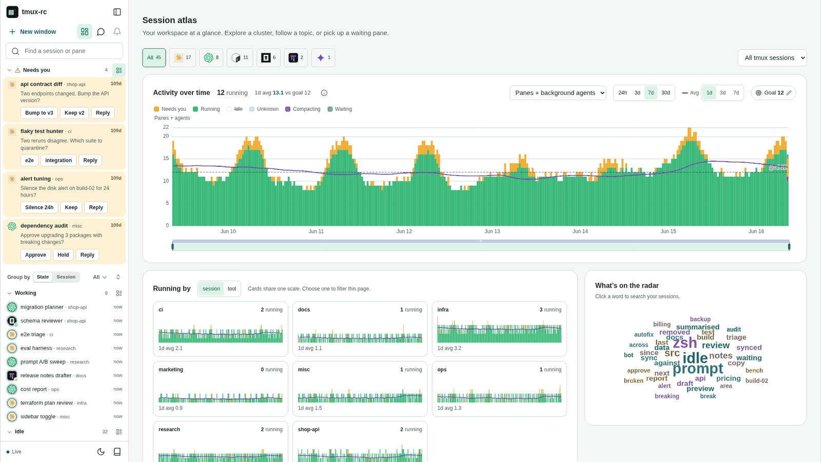This screenshot has width=821, height=462.
Task: Open the schema reviewer session icon
Action: click(12, 321)
